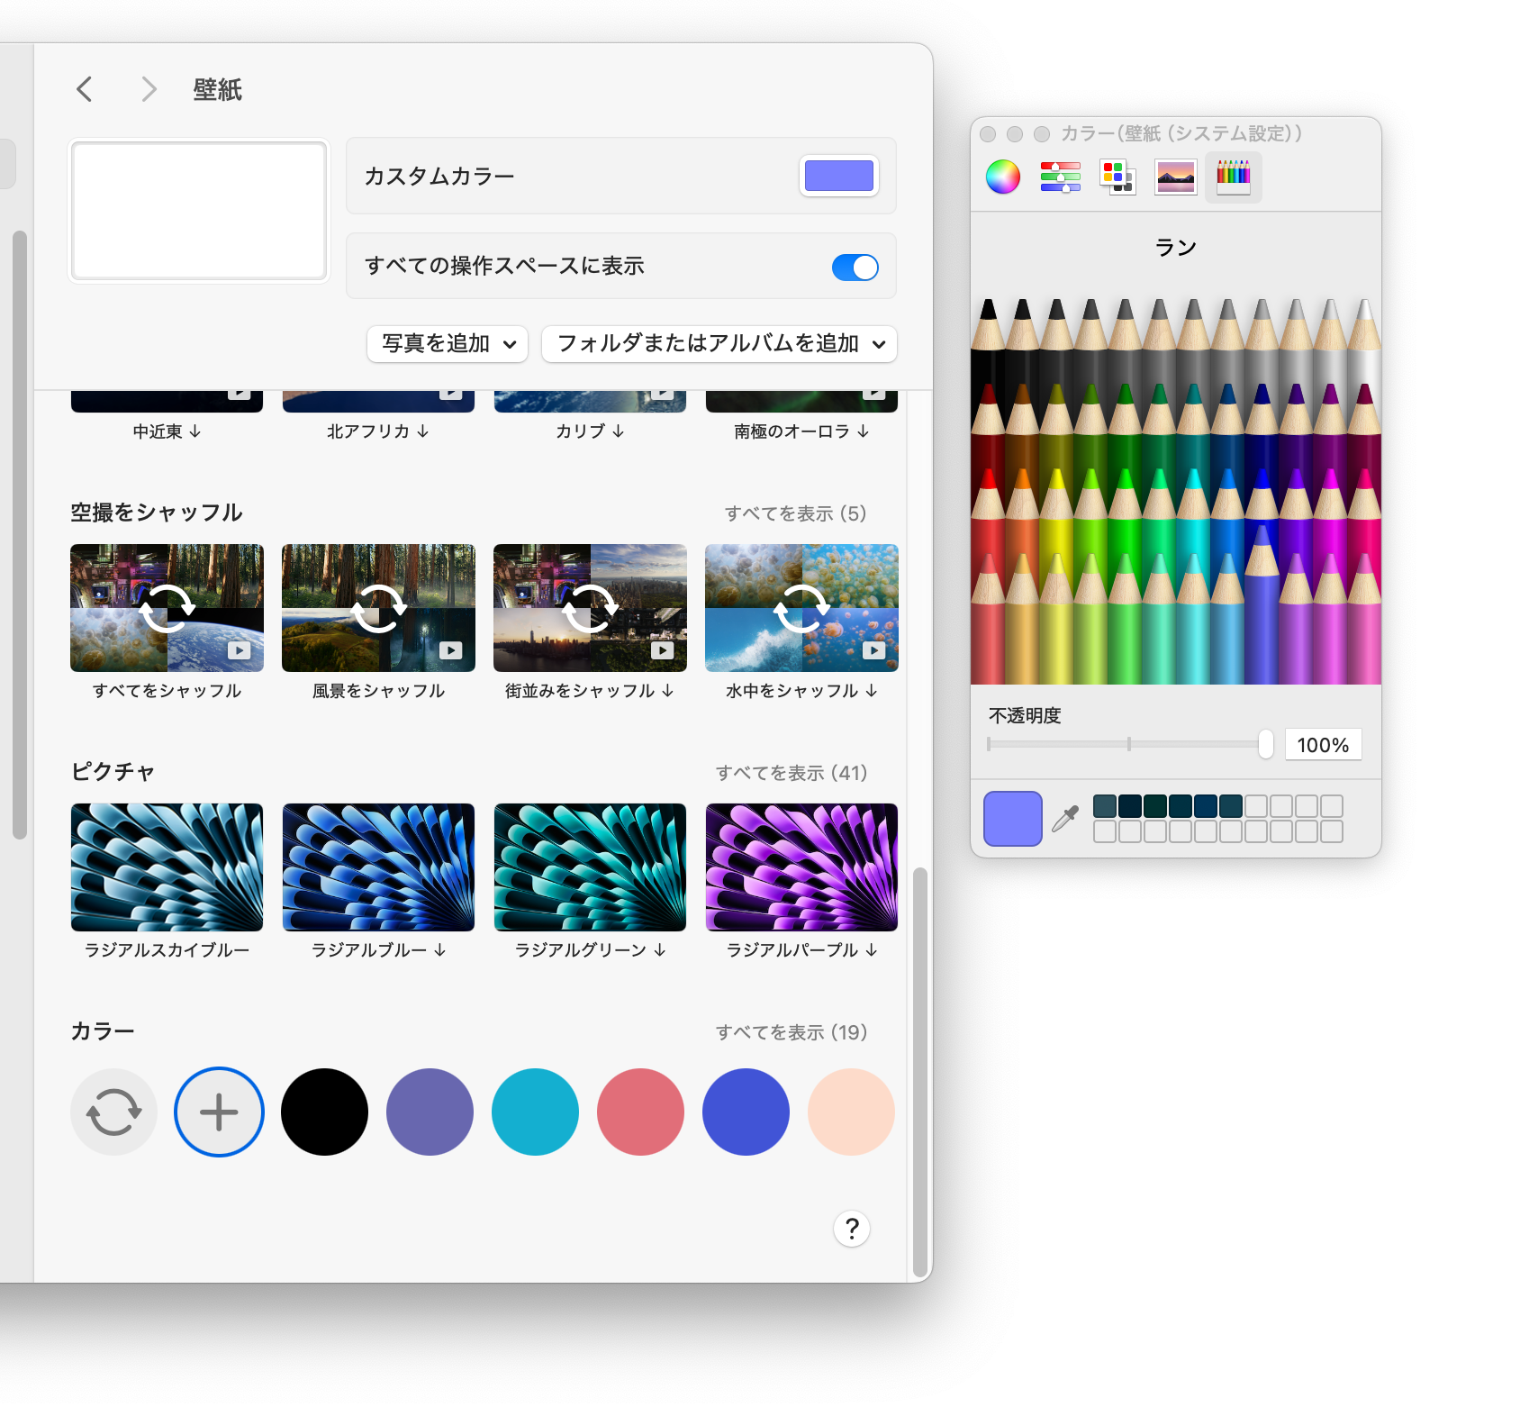1538x1407 pixels.
Task: Open the 写真を追加 dropdown
Action: (448, 344)
